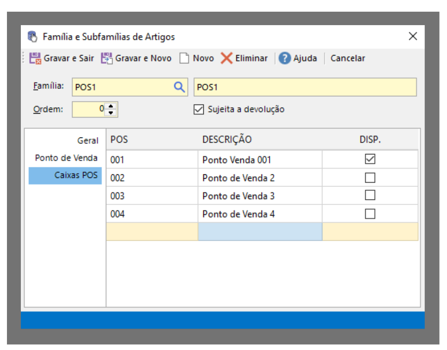Click the Gravar e Novo icon
Image resolution: width=447 pixels, height=350 pixels.
click(106, 58)
